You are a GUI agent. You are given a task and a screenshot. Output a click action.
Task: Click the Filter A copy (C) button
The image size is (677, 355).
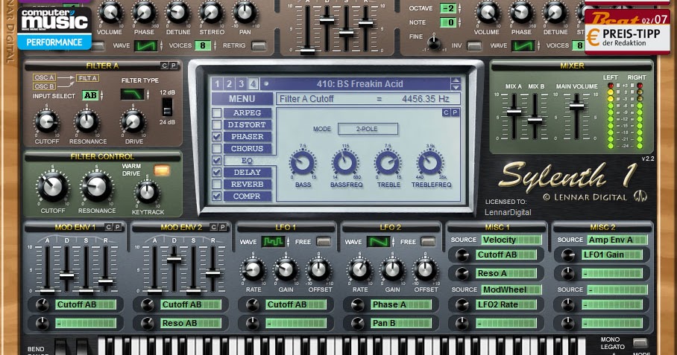[164, 65]
